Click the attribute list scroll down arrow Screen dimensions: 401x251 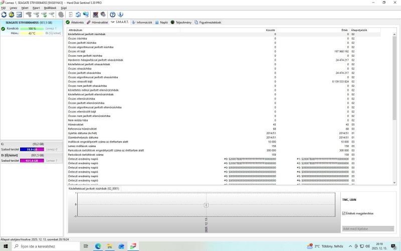click(394, 183)
